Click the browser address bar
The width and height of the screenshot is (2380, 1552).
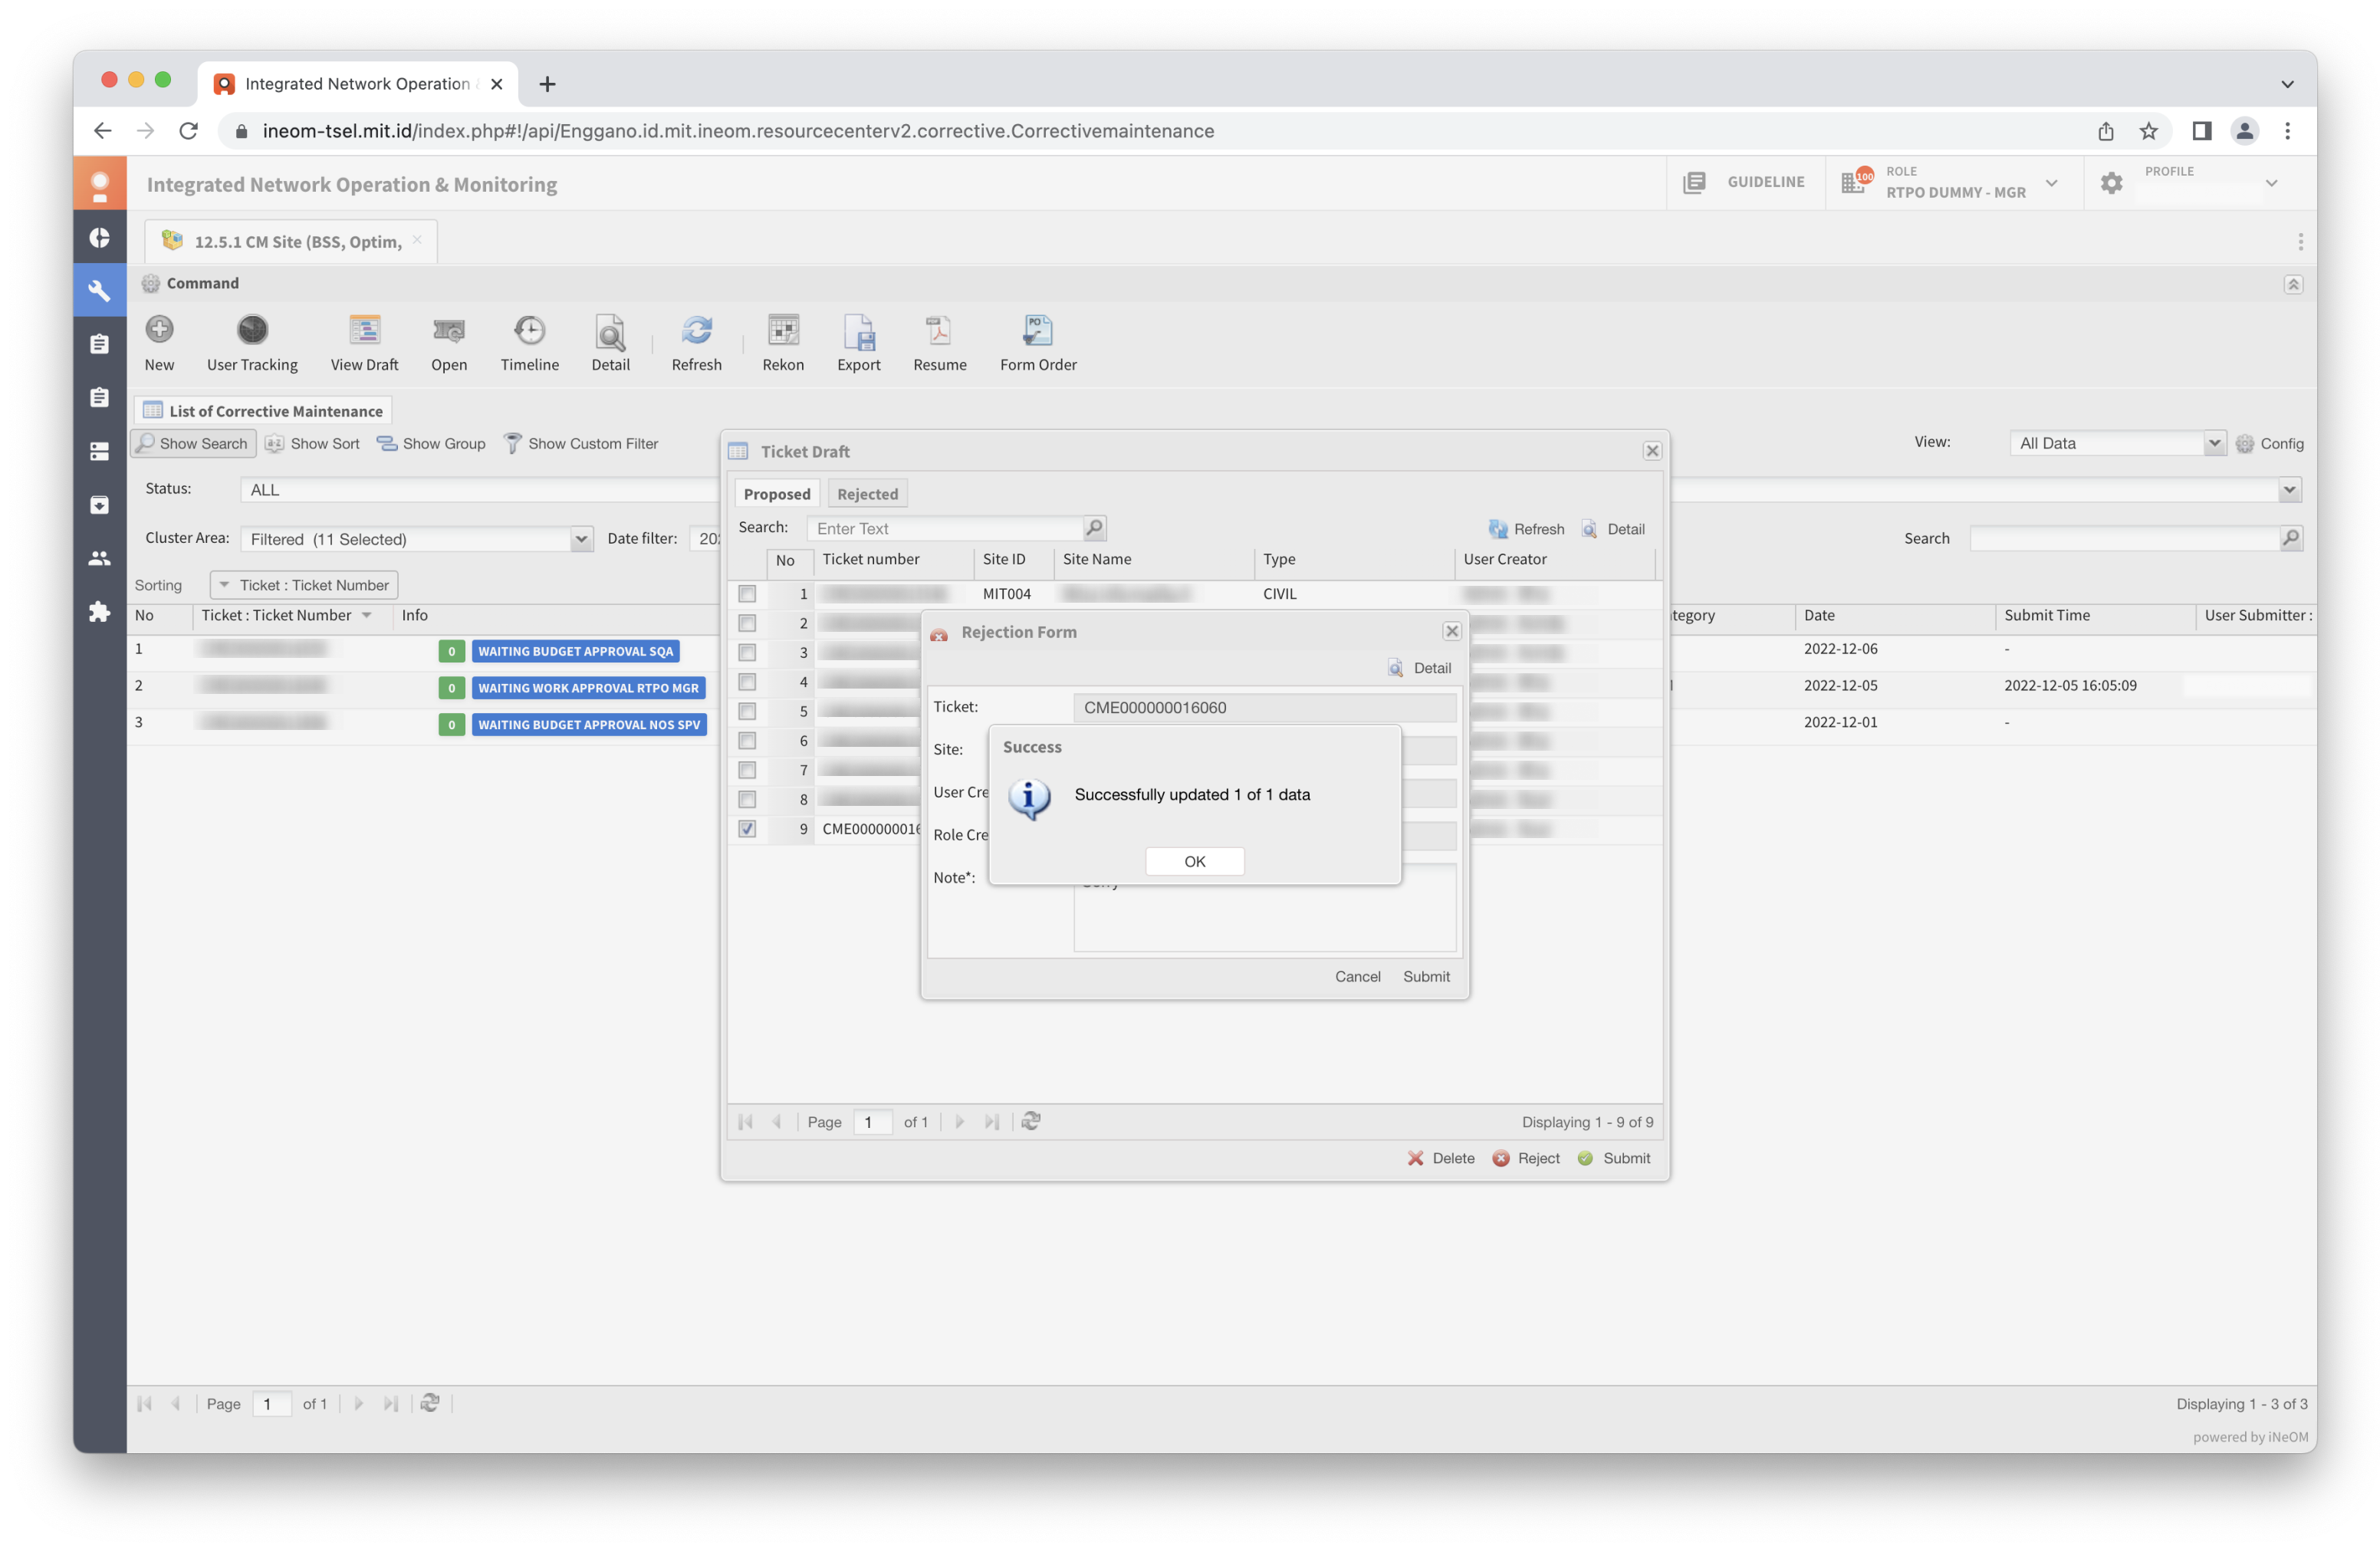pyautogui.click(x=1150, y=131)
